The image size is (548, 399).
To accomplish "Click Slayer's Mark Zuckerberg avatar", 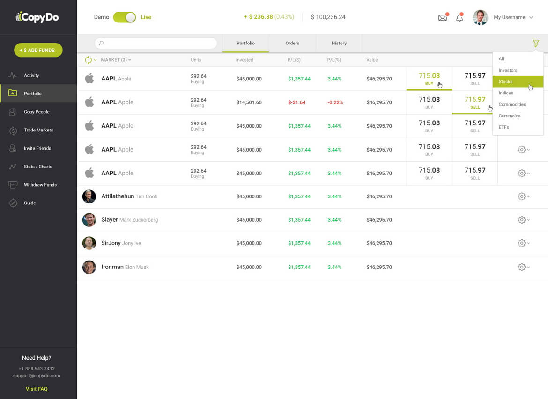I will pyautogui.click(x=89, y=220).
